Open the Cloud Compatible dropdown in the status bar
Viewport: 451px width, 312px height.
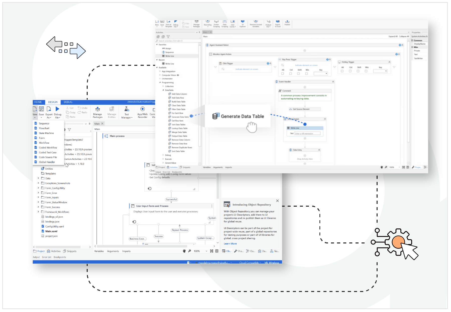click(250, 262)
